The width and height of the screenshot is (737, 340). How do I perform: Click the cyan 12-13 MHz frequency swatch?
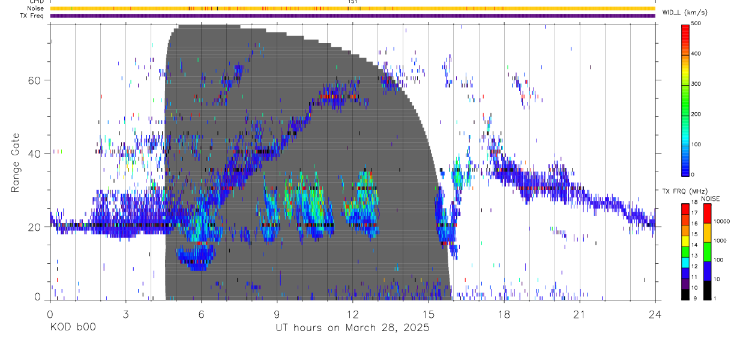point(685,261)
